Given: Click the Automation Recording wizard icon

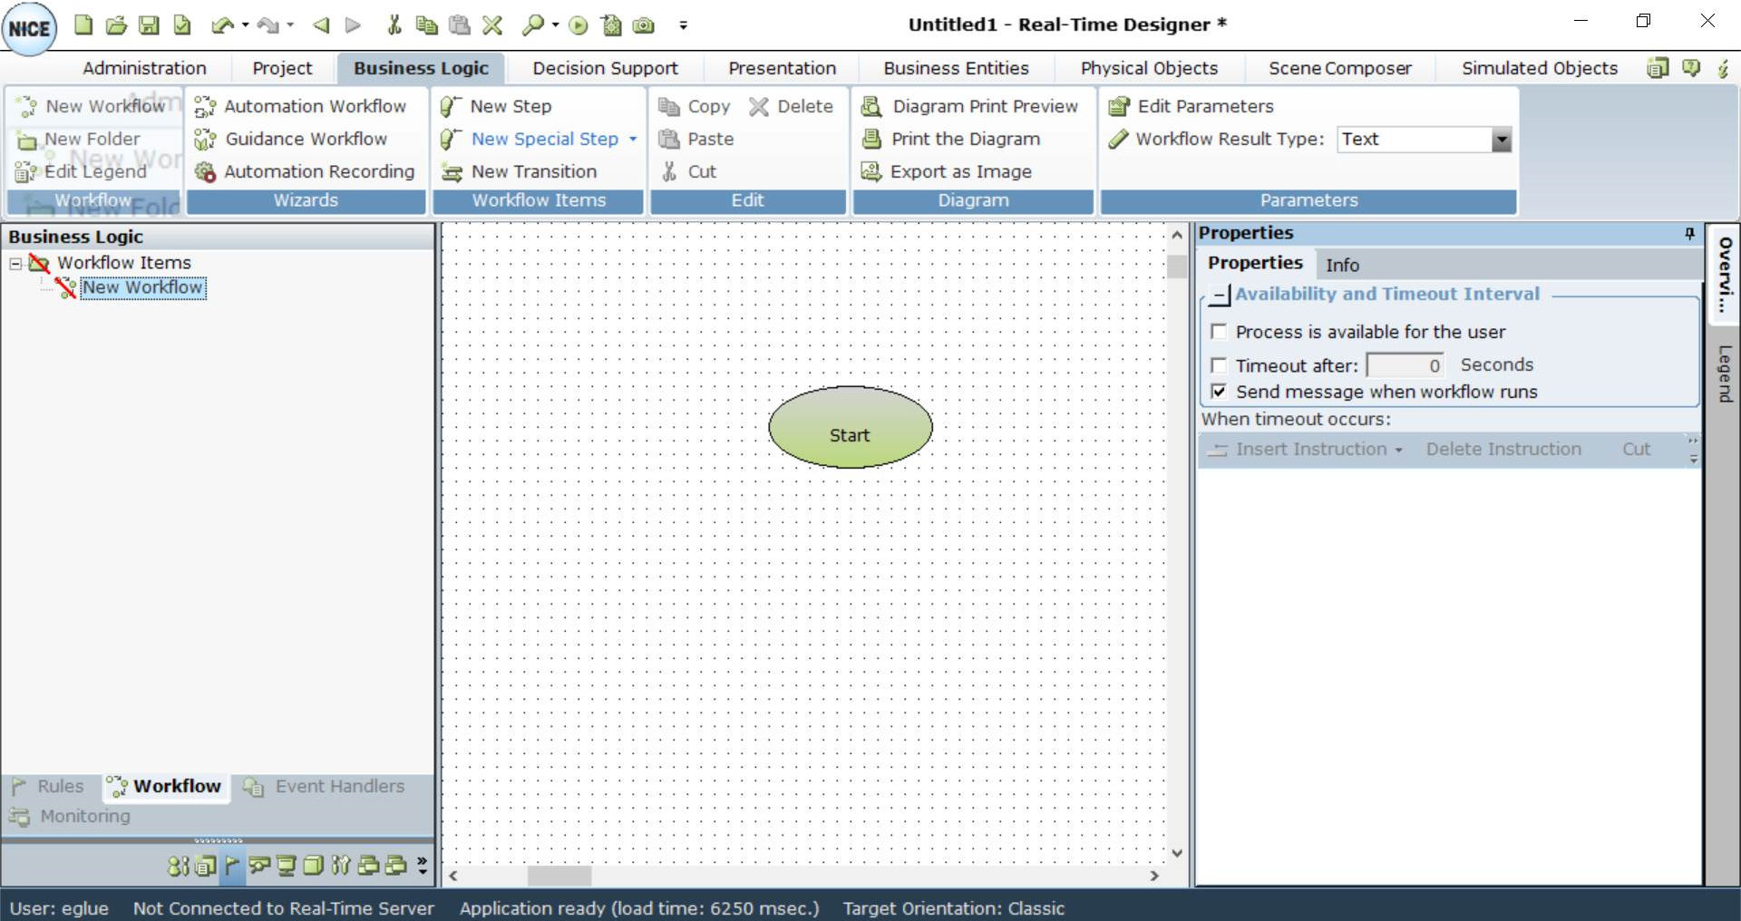Looking at the screenshot, I should point(206,172).
